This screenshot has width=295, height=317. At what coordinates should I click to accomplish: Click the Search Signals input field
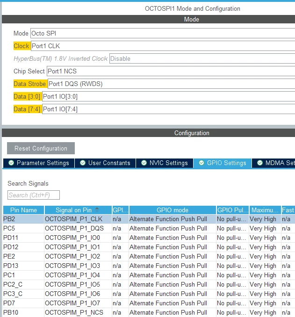point(34,195)
